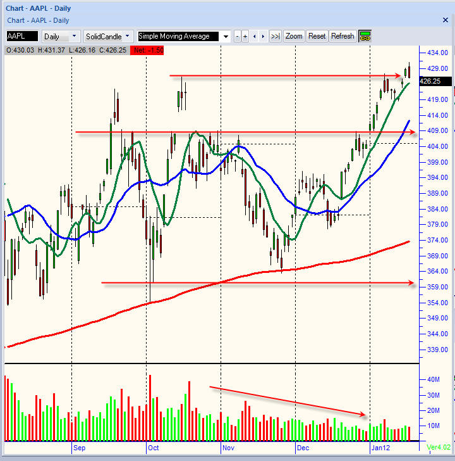Click the 40M volume axis label

(434, 379)
